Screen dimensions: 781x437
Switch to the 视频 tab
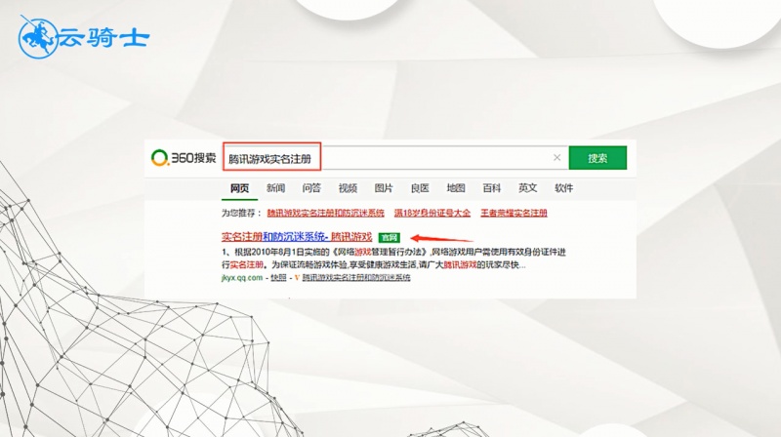point(348,188)
